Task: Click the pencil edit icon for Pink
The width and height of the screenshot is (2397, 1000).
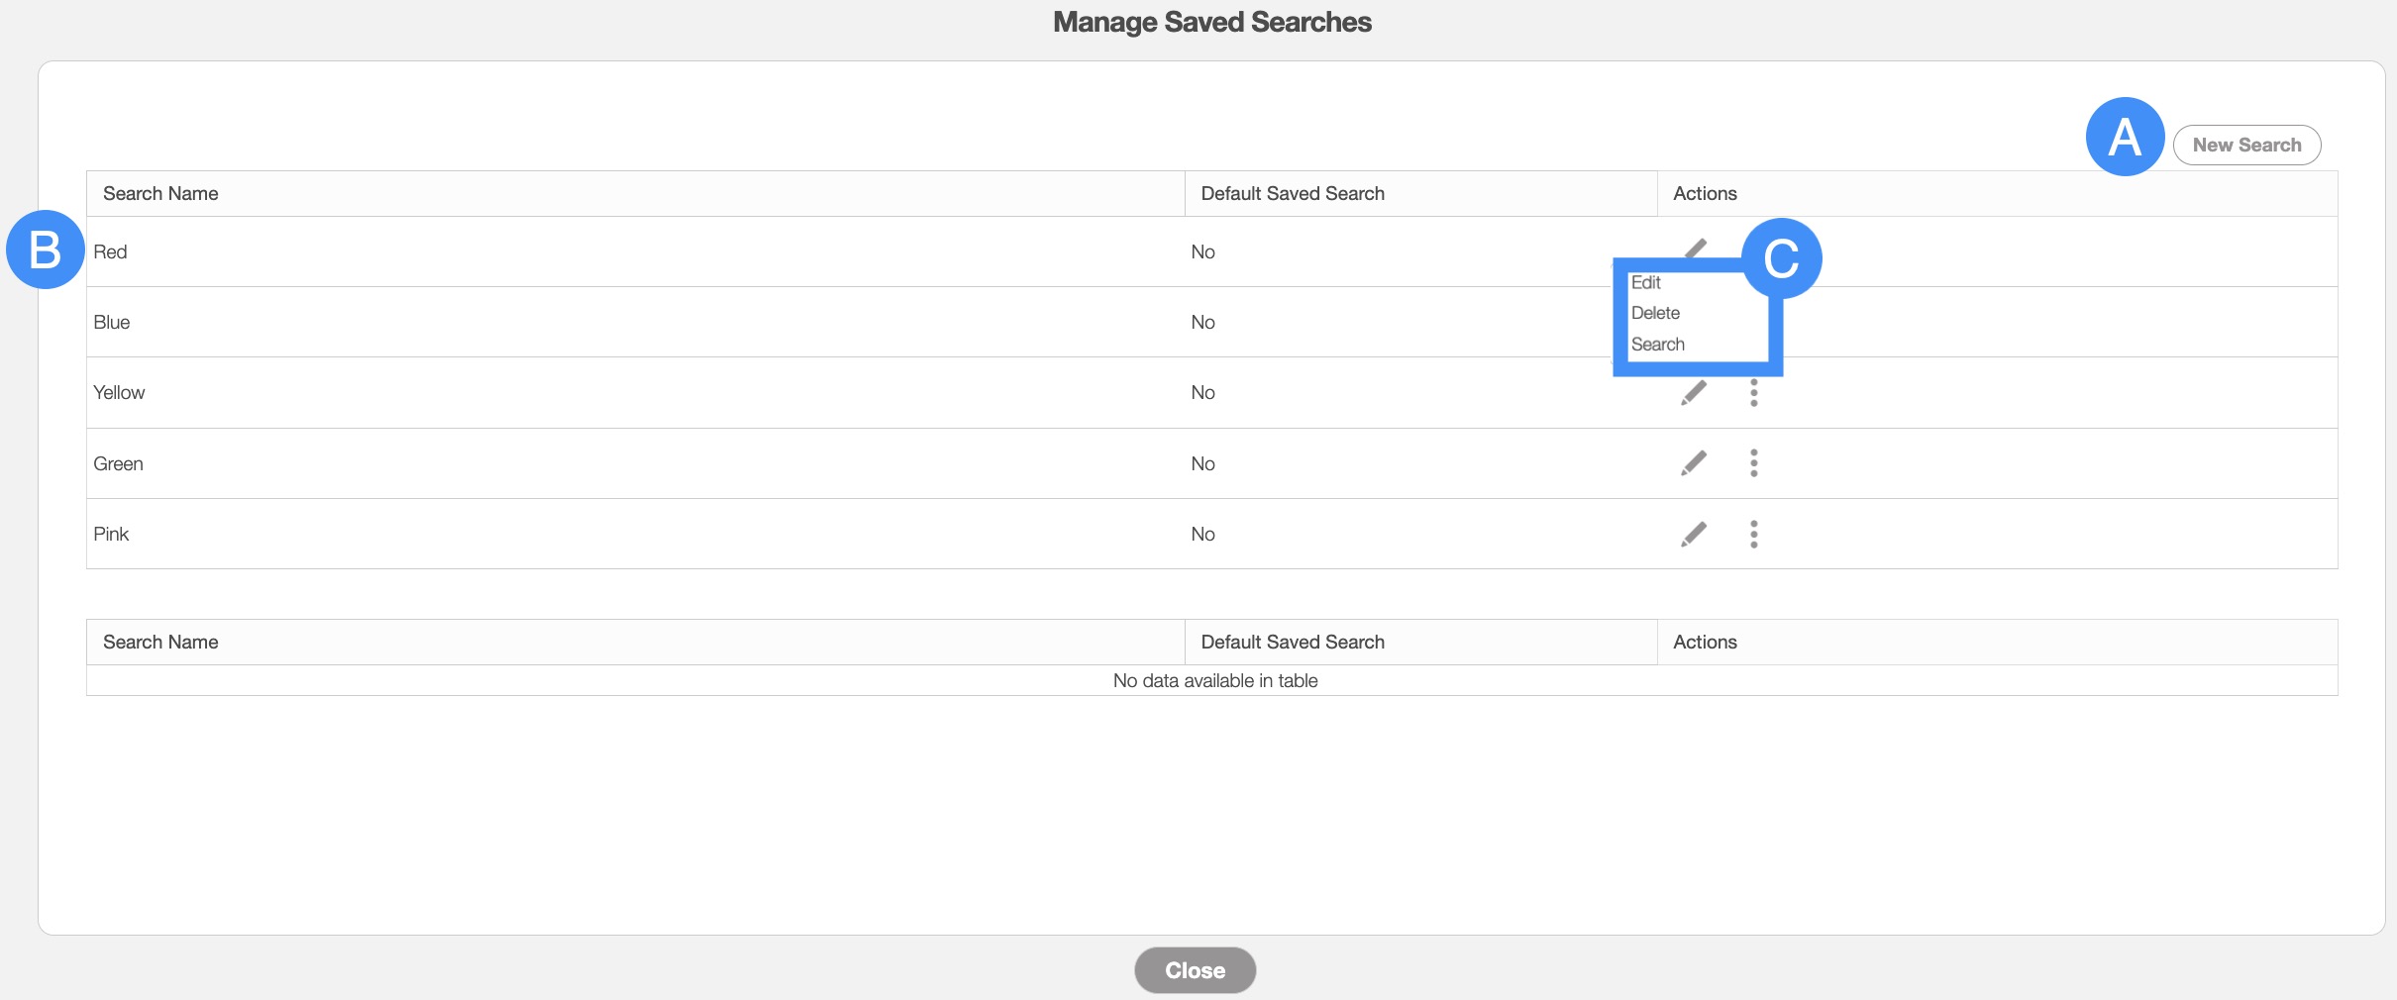Action: click(x=1694, y=535)
